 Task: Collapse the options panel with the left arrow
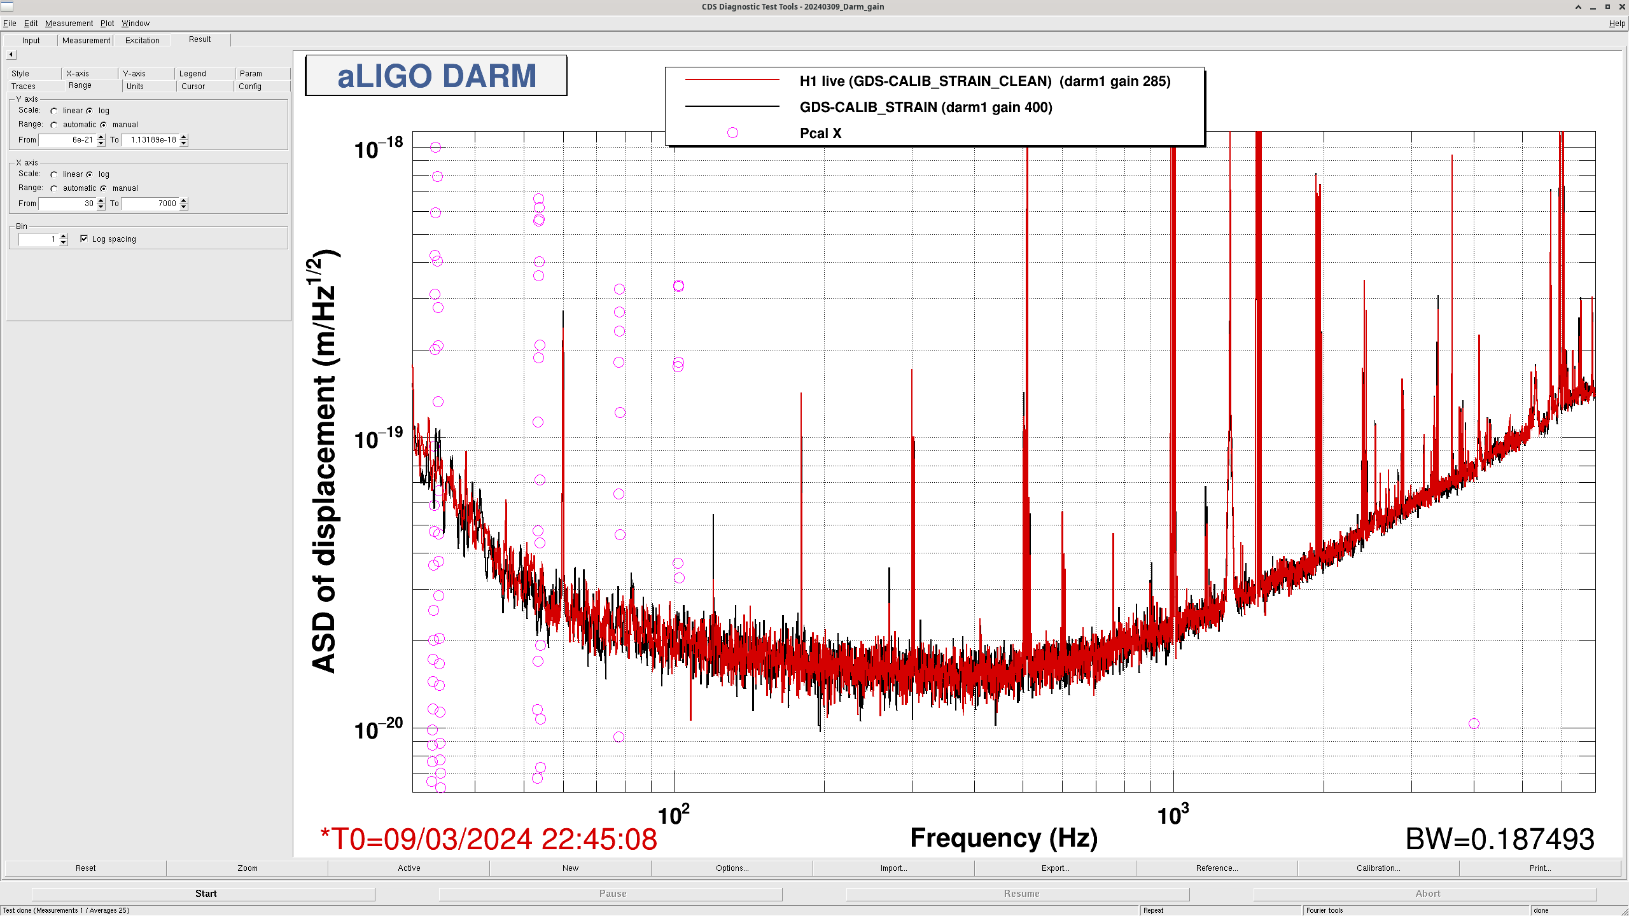coord(11,55)
